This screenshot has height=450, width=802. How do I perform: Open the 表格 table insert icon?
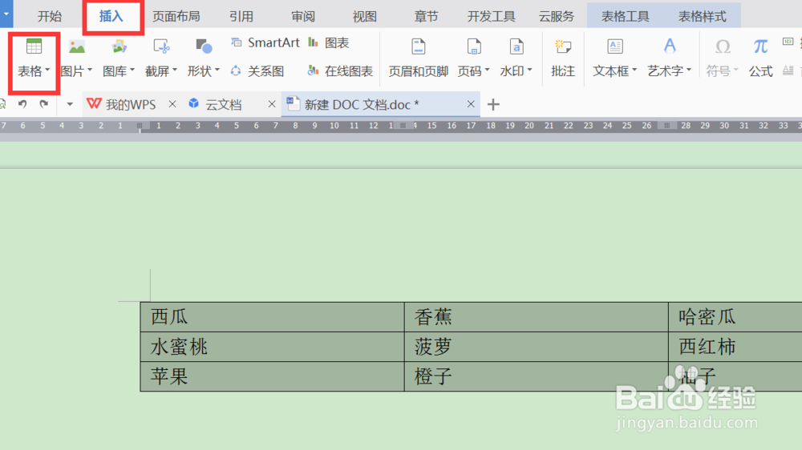pyautogui.click(x=34, y=47)
